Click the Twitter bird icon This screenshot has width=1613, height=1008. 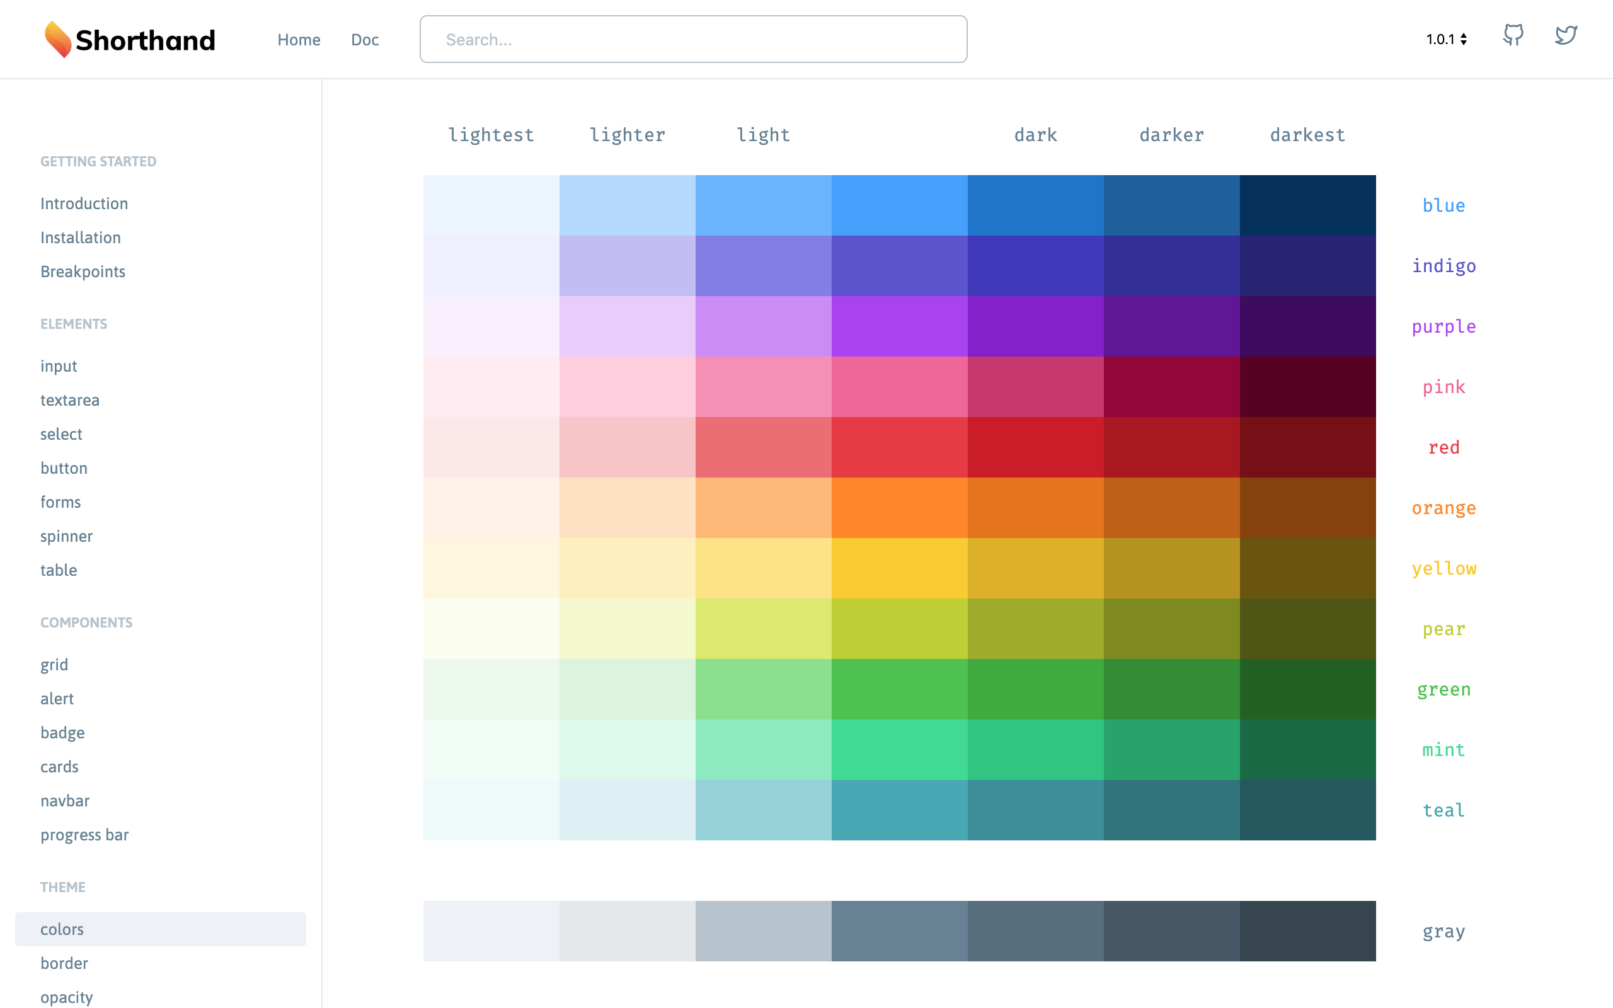point(1566,35)
